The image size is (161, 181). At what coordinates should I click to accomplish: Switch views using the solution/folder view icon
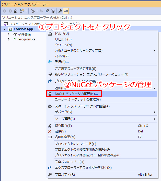[x=22, y=11]
